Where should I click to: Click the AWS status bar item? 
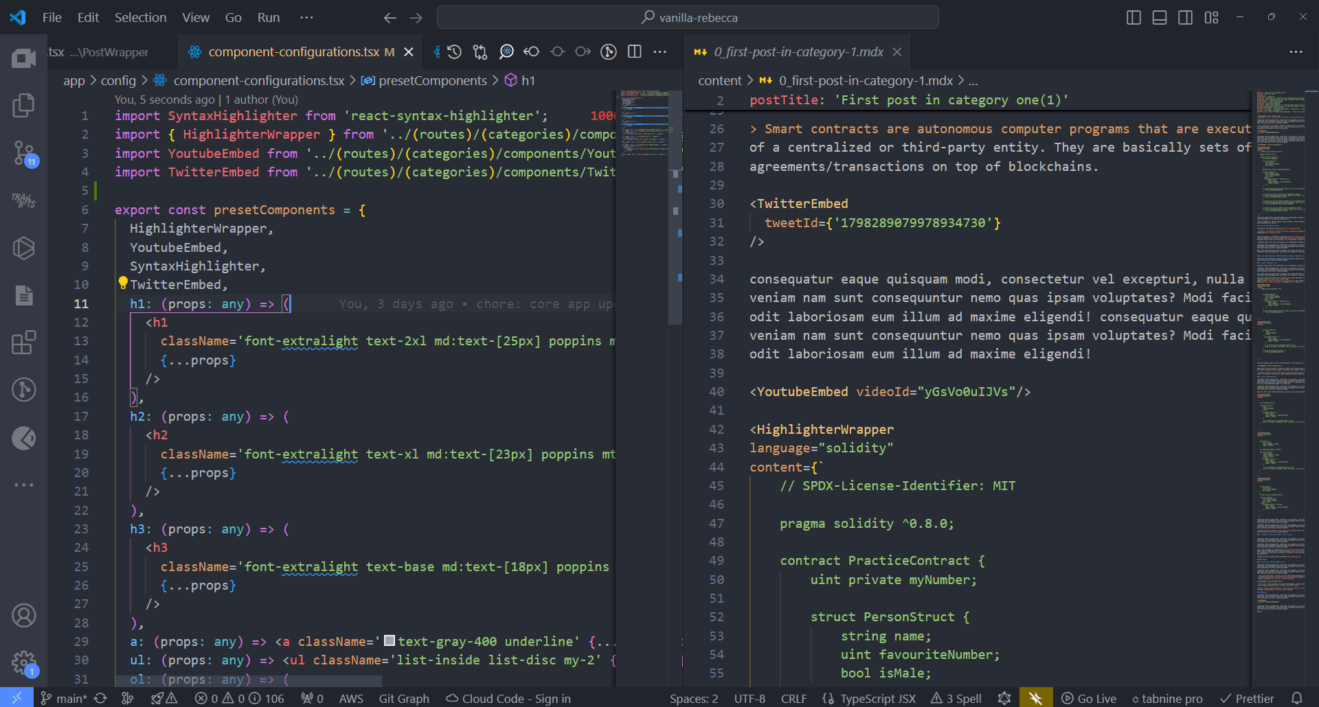[x=351, y=698]
